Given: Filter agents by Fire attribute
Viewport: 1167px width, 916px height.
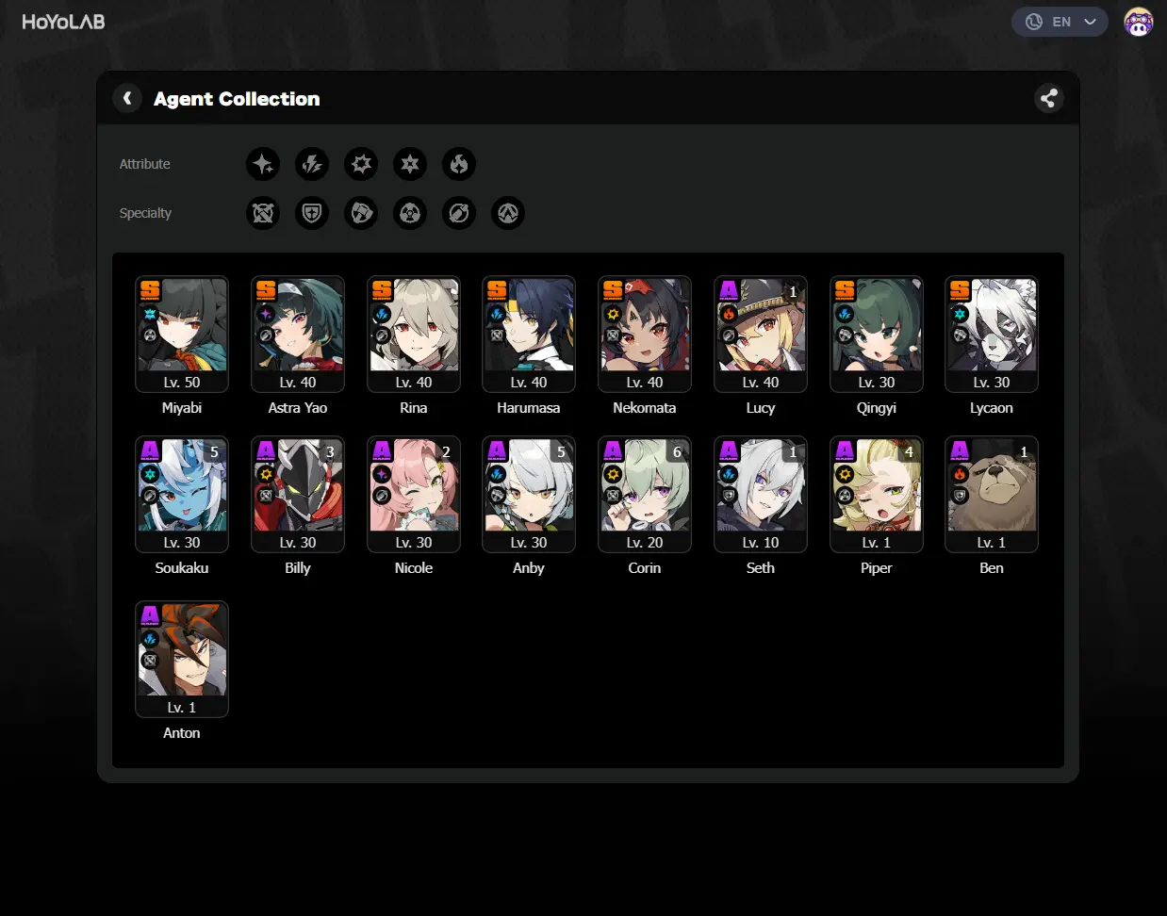Looking at the screenshot, I should point(459,164).
